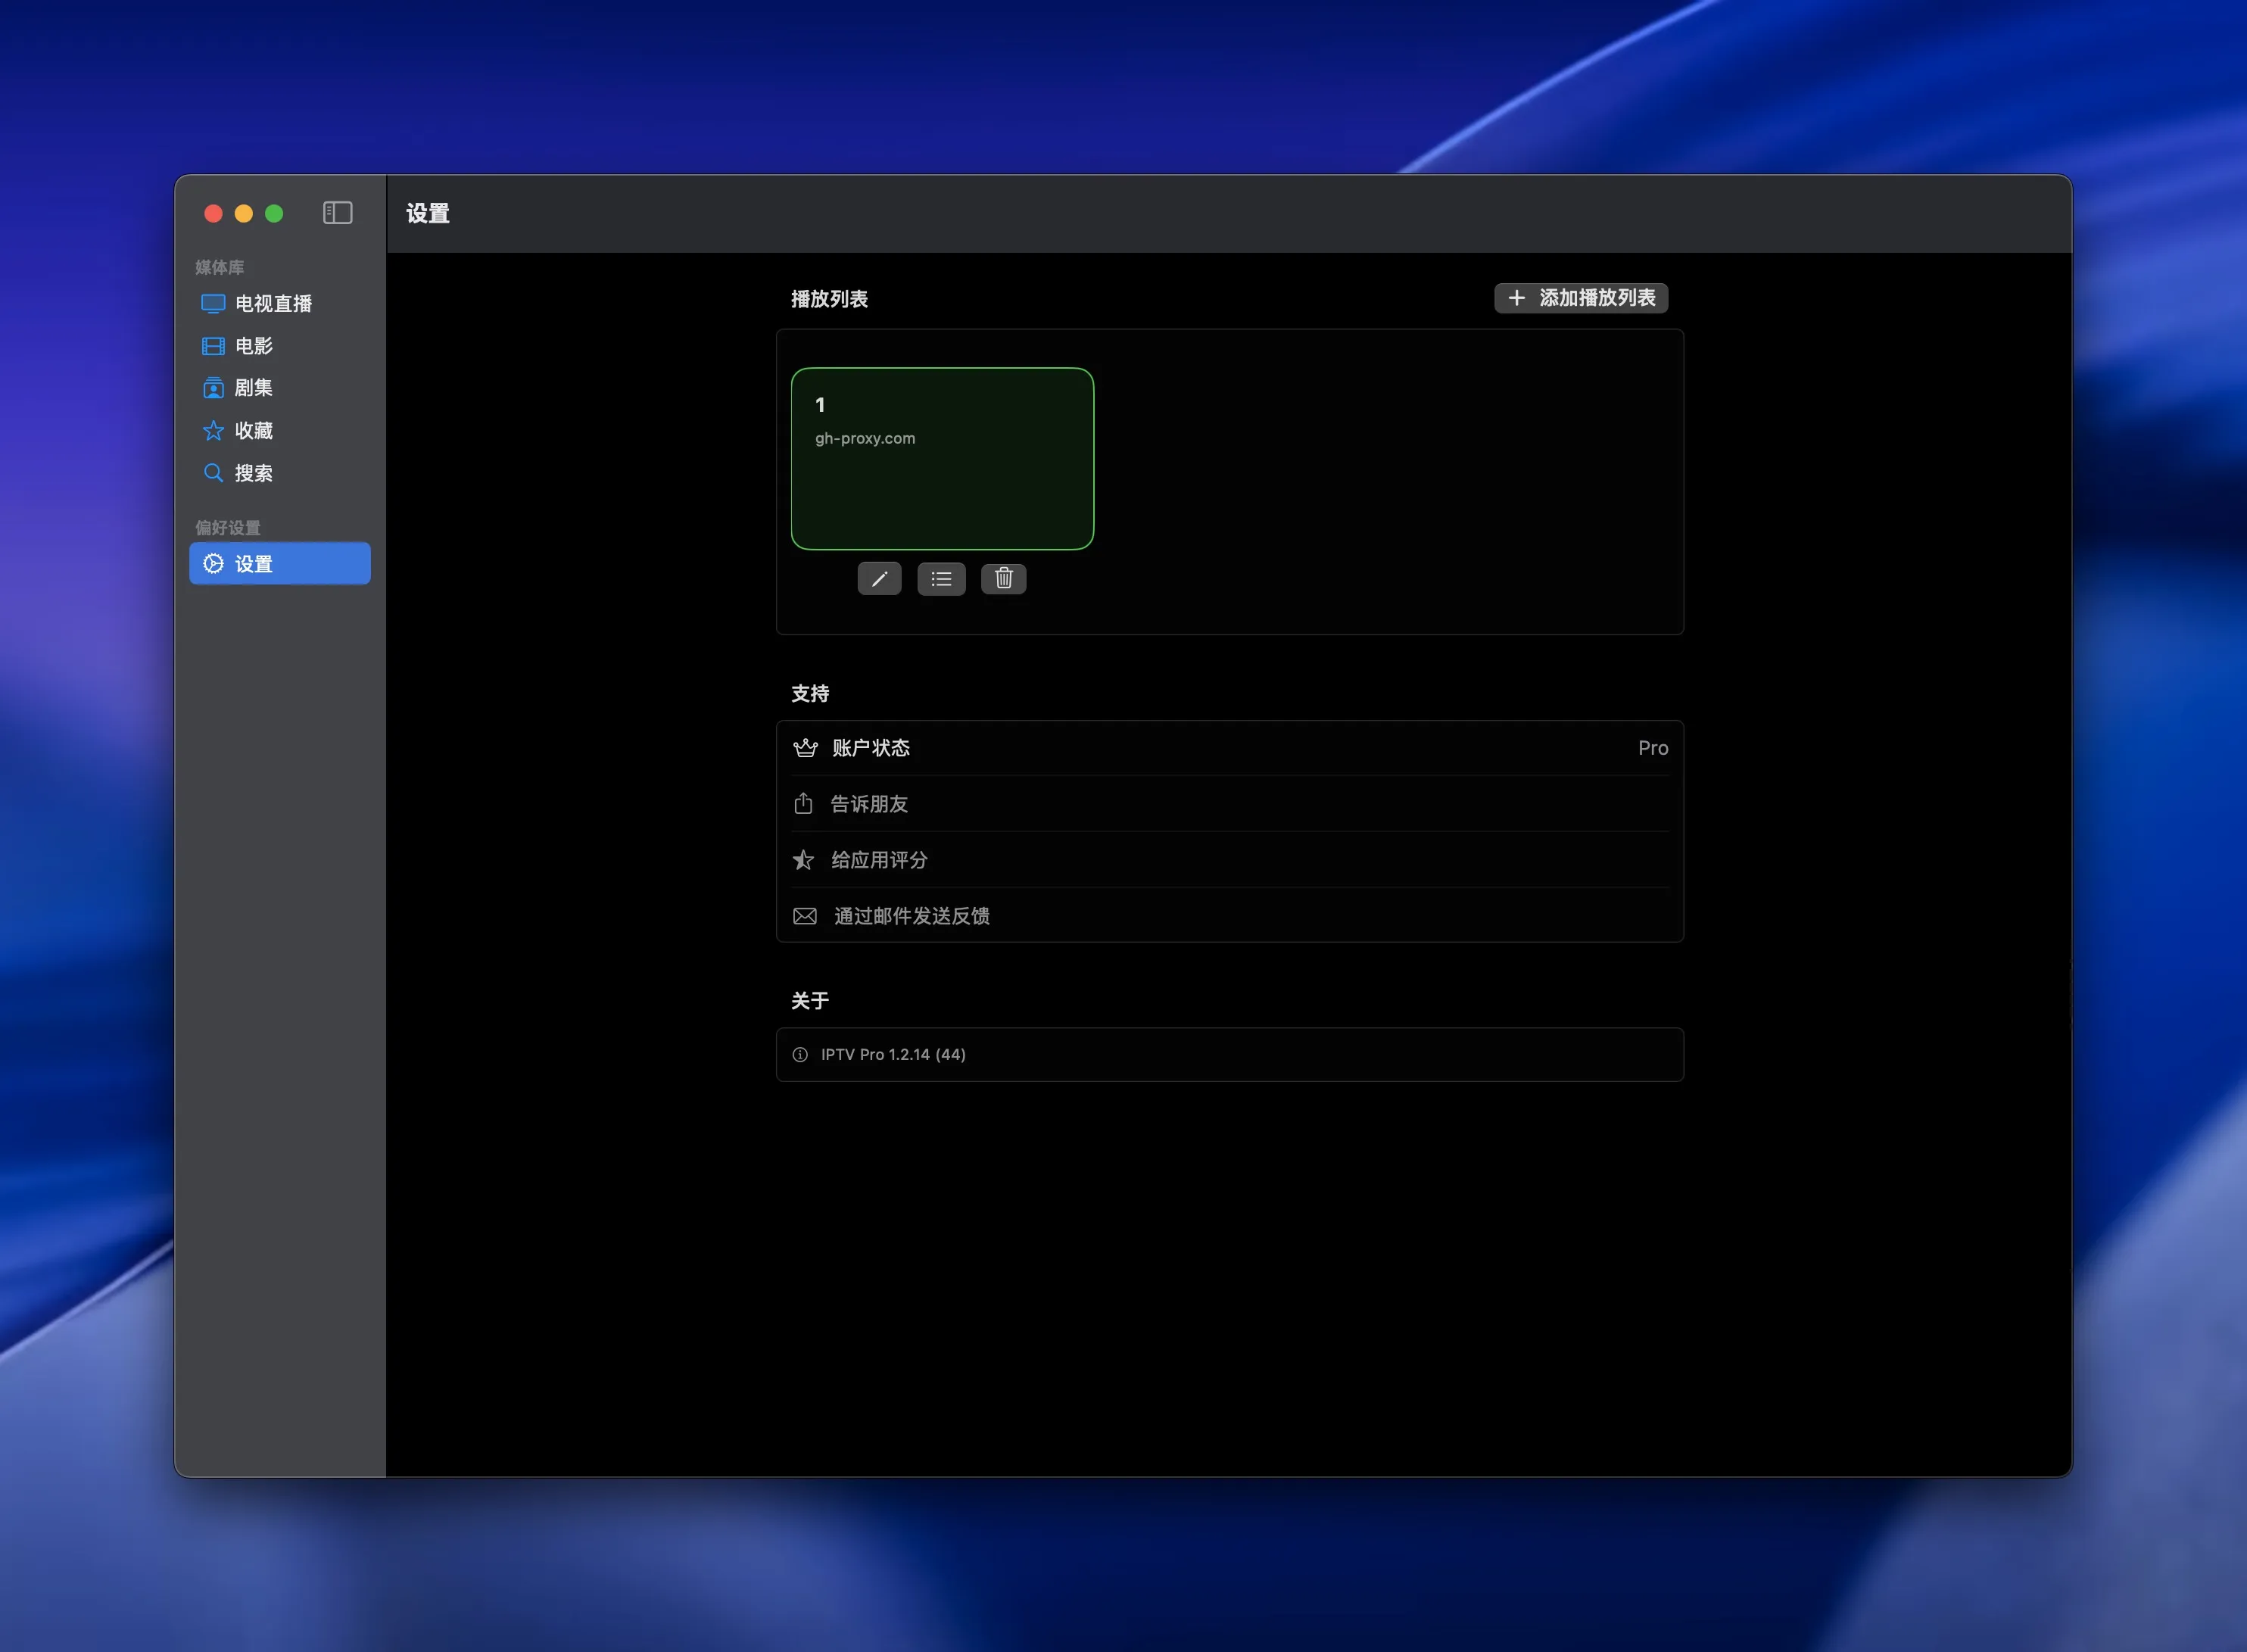Edit the playlist with the pencil icon

coord(879,579)
